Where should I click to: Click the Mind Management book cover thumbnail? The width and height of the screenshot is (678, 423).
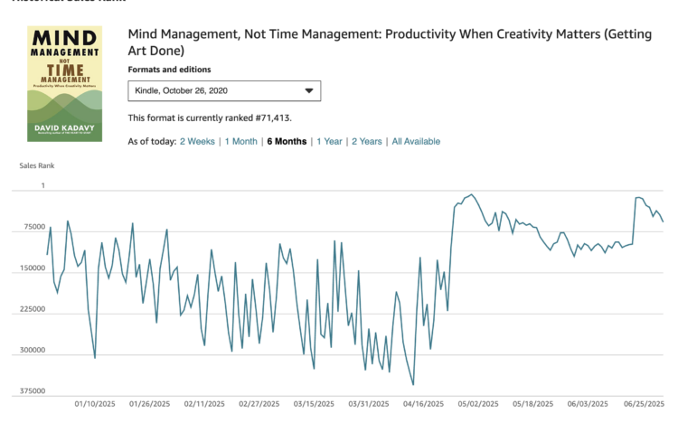[x=65, y=83]
